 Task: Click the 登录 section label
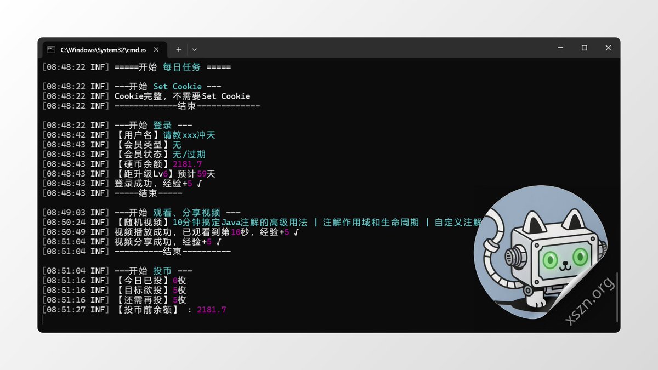click(162, 125)
